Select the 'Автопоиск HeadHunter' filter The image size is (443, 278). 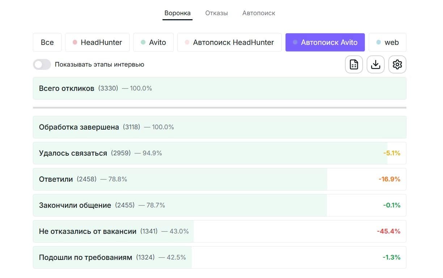[x=229, y=42]
